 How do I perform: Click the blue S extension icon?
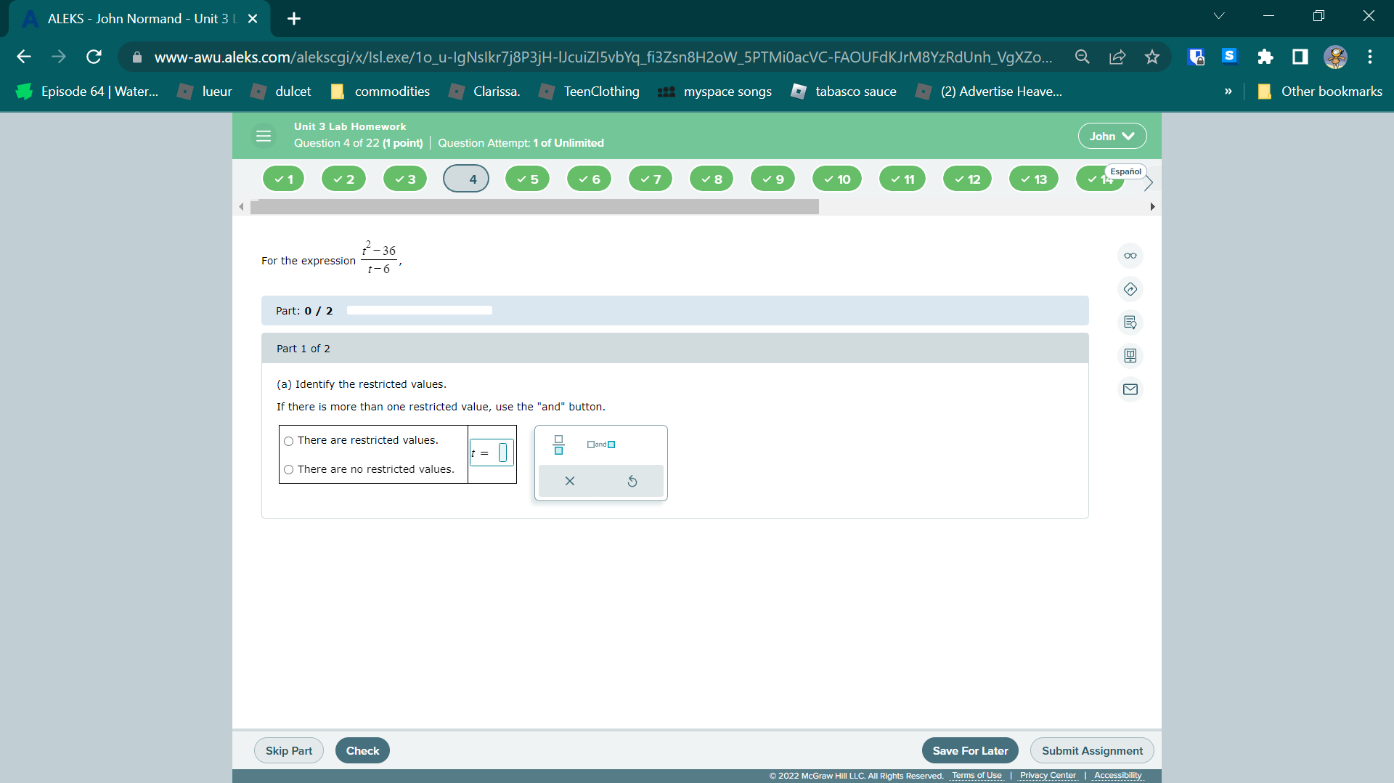point(1229,56)
